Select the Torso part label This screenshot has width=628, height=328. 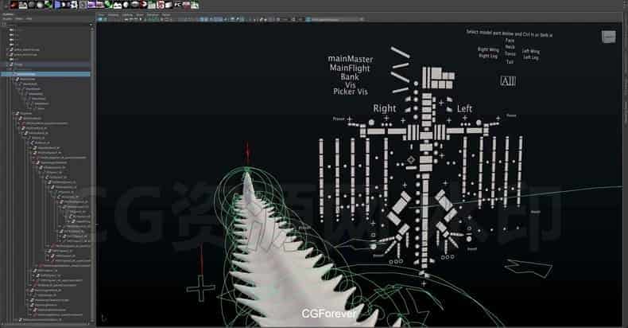pyautogui.click(x=510, y=53)
